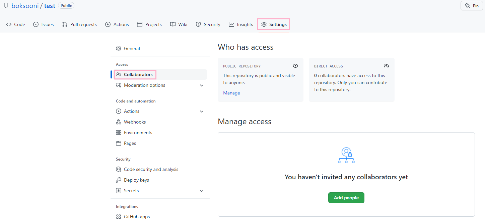The image size is (485, 222).
Task: Click the people icon beside Collaborators
Action: coord(119,74)
